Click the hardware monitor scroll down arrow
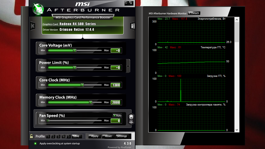Image resolution: width=265 pixels, height=149 pixels. 237,130
